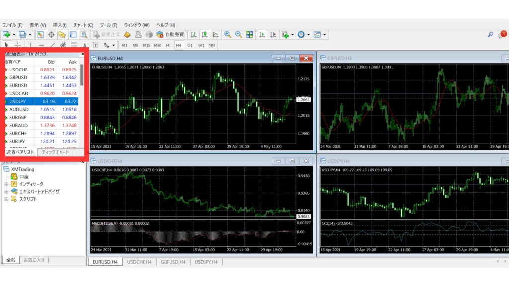The height and width of the screenshot is (286, 509).
Task: Click the zoom in magnifier icon
Action: pos(228,34)
